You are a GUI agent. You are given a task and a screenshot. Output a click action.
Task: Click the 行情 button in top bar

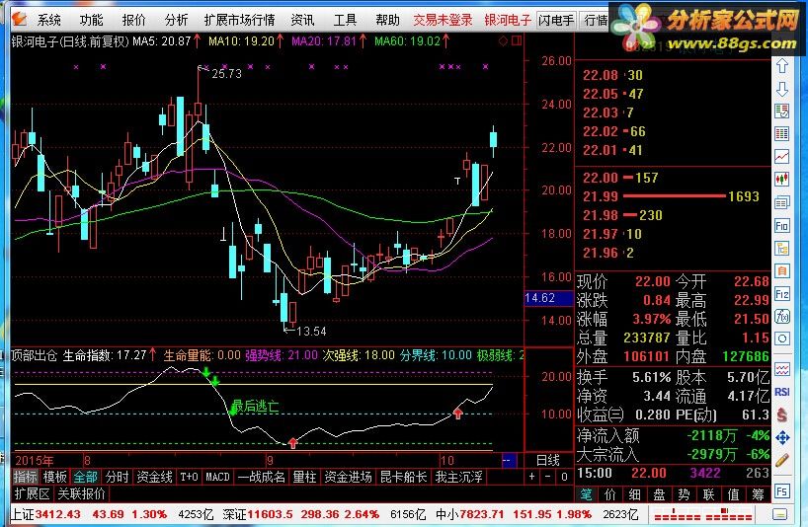596,20
